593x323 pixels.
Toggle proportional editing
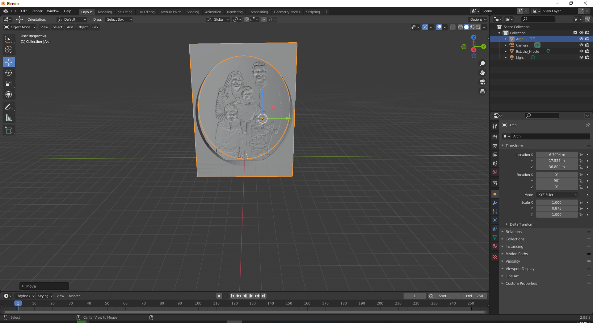pos(264,19)
